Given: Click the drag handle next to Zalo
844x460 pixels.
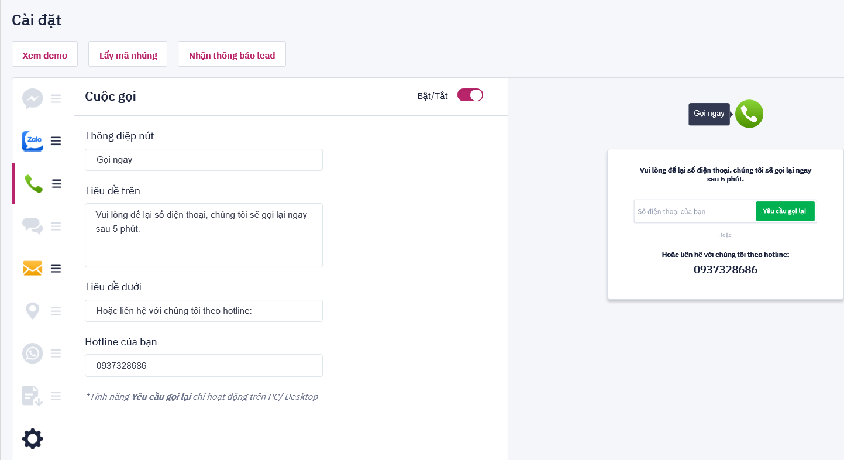Looking at the screenshot, I should point(56,141).
